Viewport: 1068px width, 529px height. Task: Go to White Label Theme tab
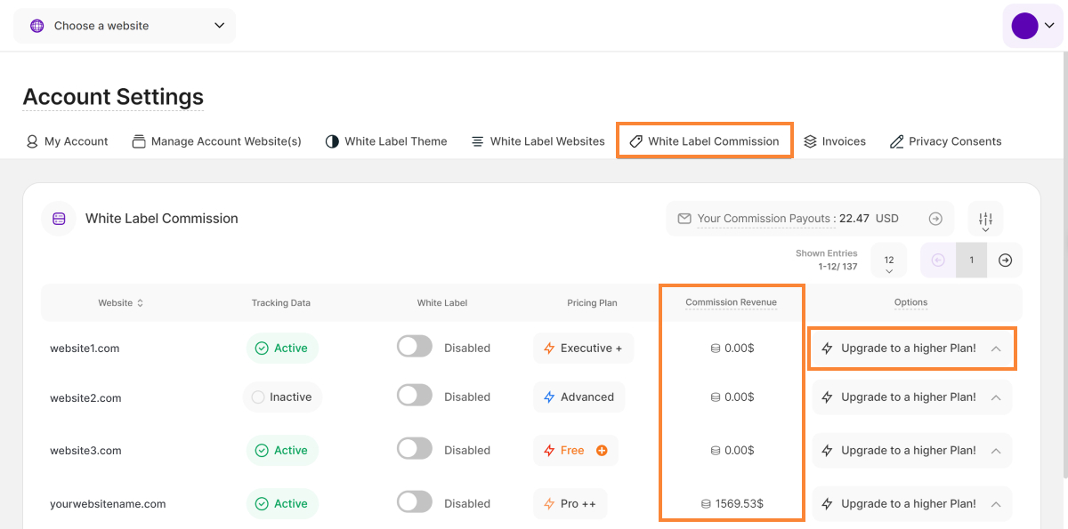(x=385, y=141)
